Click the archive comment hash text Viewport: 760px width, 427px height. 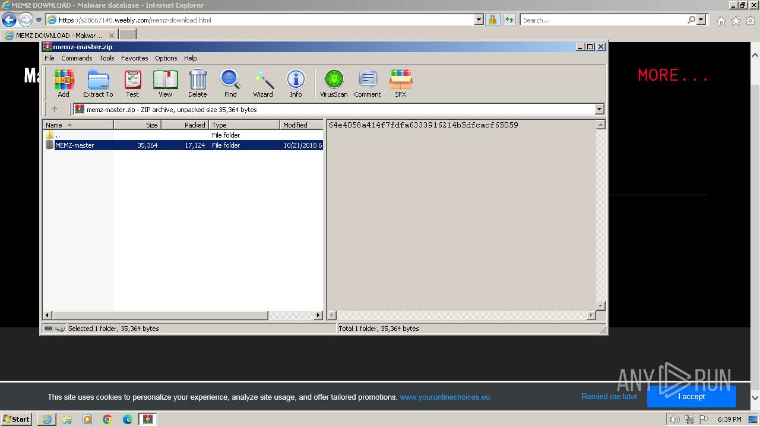[423, 125]
